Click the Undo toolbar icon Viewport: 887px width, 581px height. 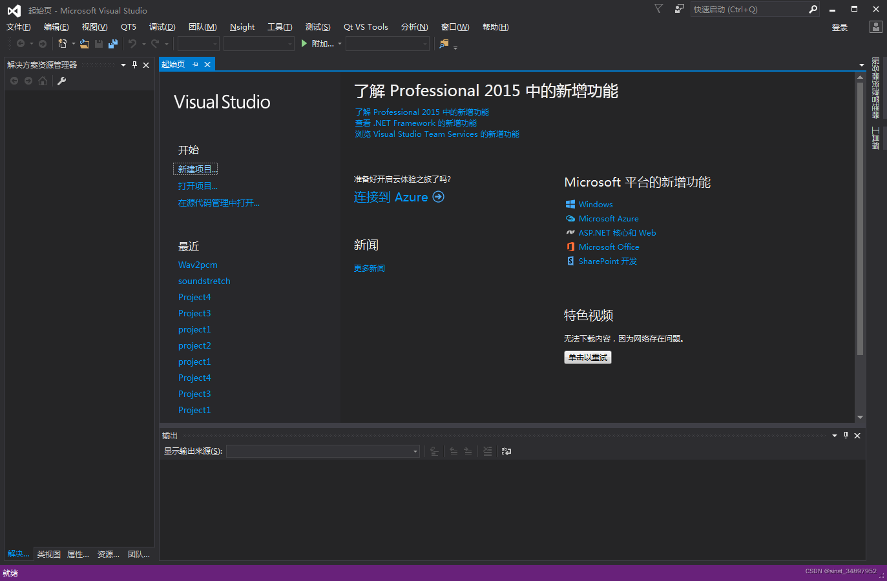coord(132,44)
